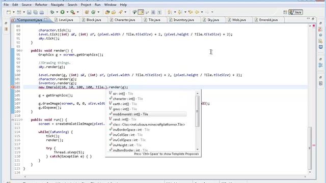
Task: Open the Source menu
Action: (x=26, y=5)
